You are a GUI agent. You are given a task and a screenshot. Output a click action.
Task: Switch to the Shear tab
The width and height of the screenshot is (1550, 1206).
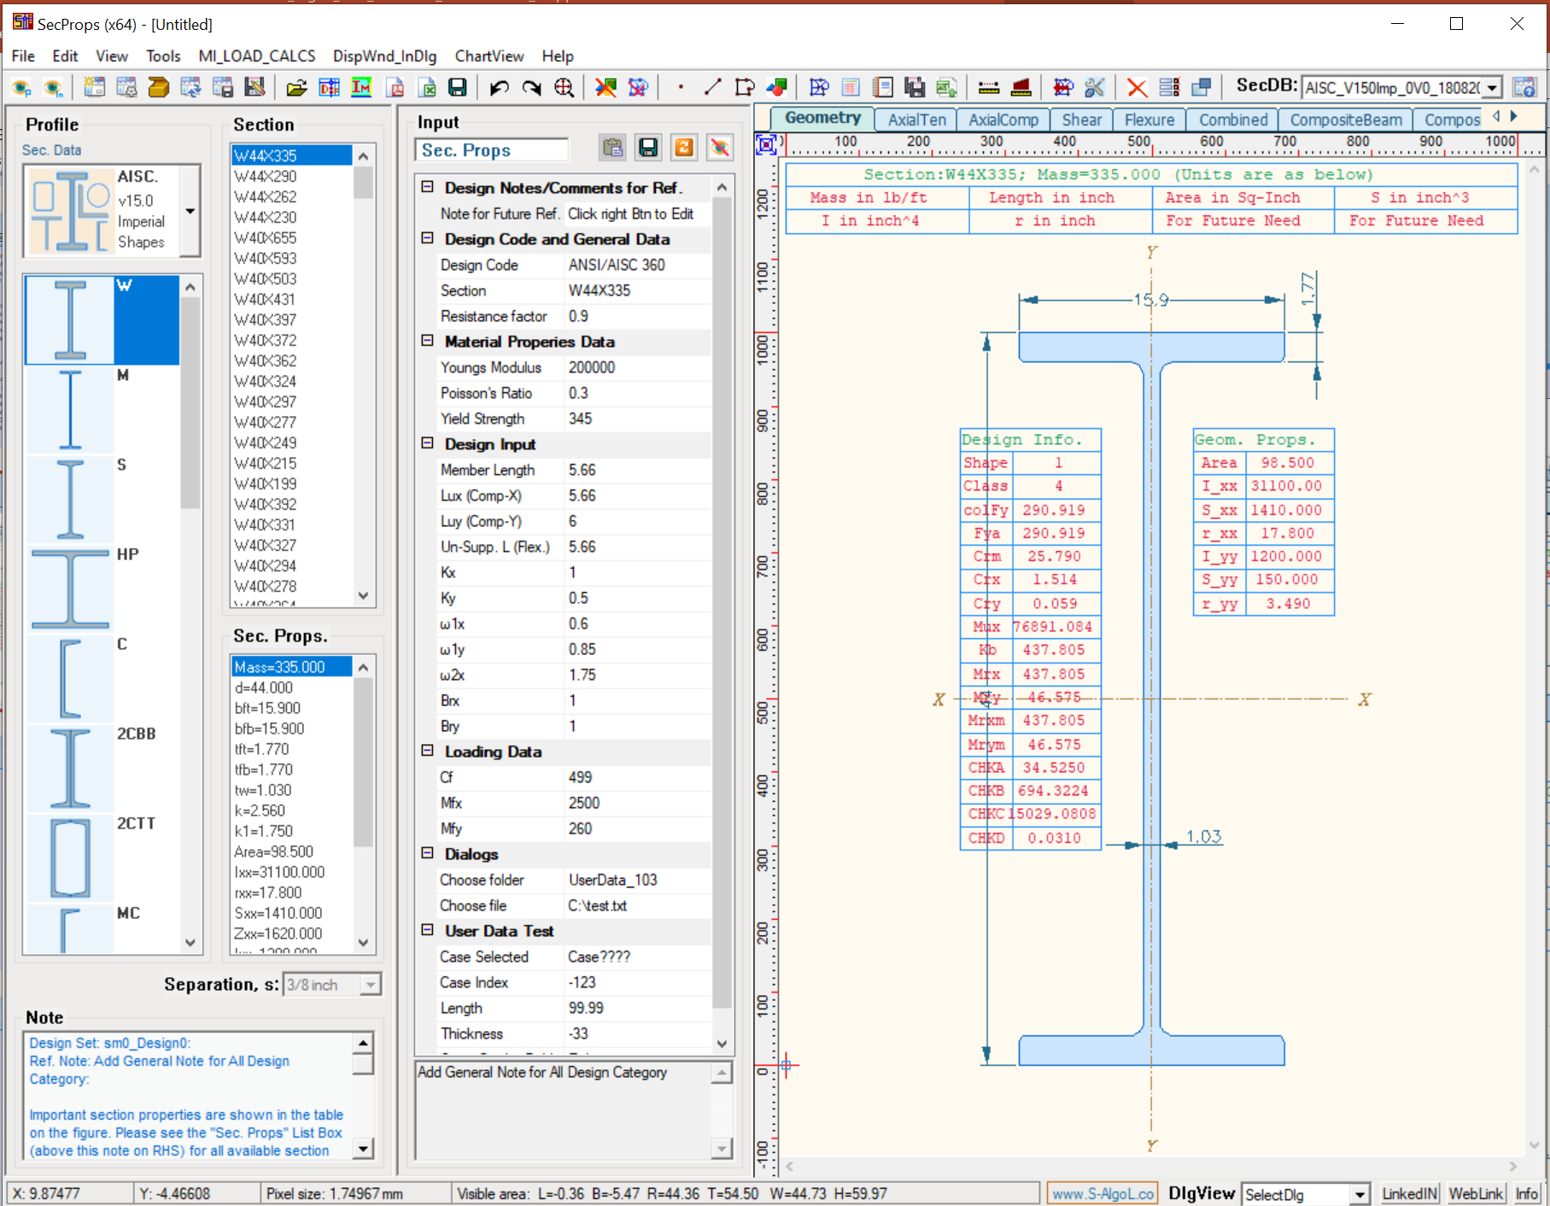(1081, 120)
